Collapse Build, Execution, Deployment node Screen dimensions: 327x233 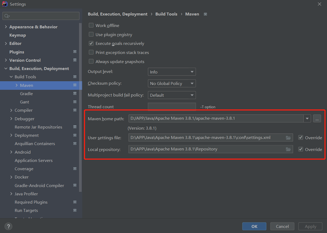6,68
